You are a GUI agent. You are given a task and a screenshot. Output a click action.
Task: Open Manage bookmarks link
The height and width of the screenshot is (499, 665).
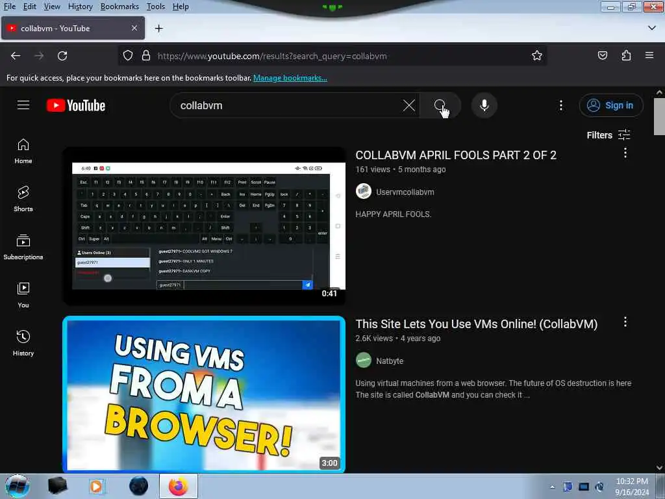(x=290, y=78)
